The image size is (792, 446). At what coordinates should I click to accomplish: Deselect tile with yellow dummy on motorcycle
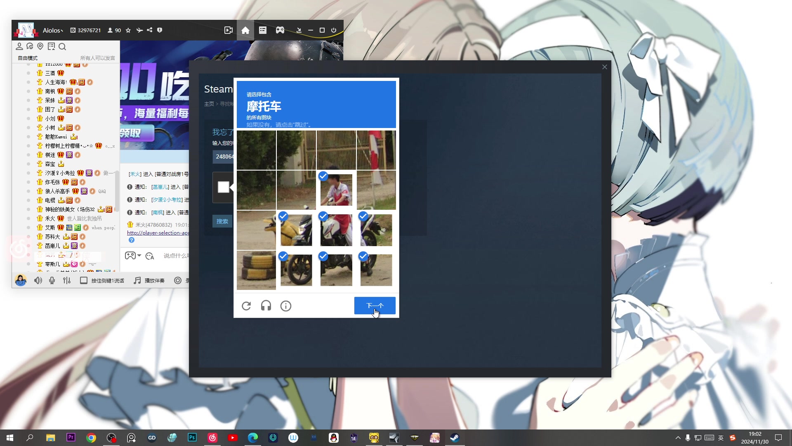click(x=296, y=230)
